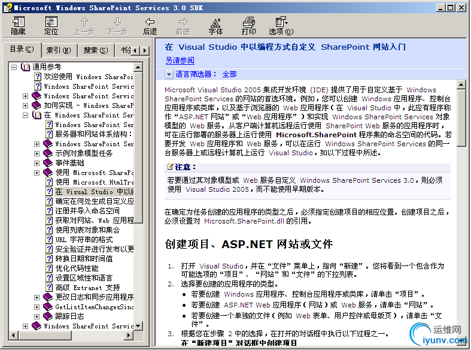
Task: Select the 获取对网站、Web 应用程 topic
Action: point(95,221)
